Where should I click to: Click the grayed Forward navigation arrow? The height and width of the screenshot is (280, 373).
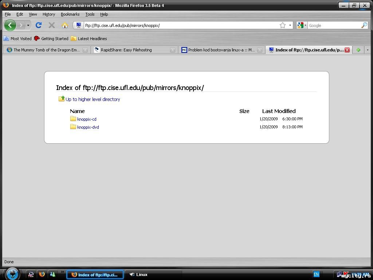(x=21, y=25)
